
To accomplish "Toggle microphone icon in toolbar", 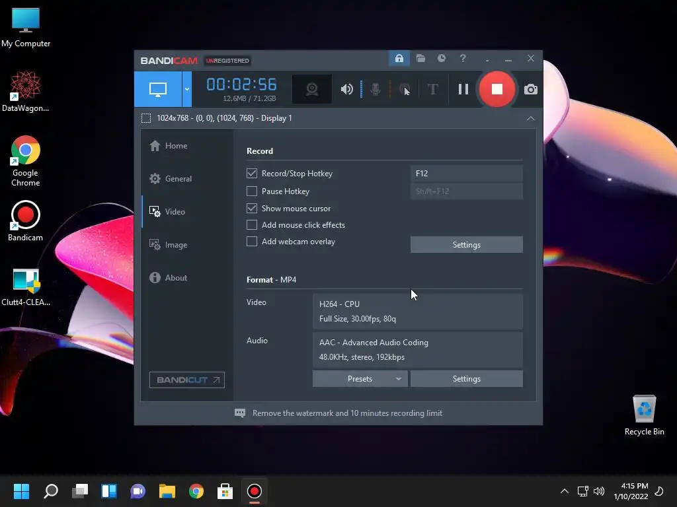I will [376, 89].
